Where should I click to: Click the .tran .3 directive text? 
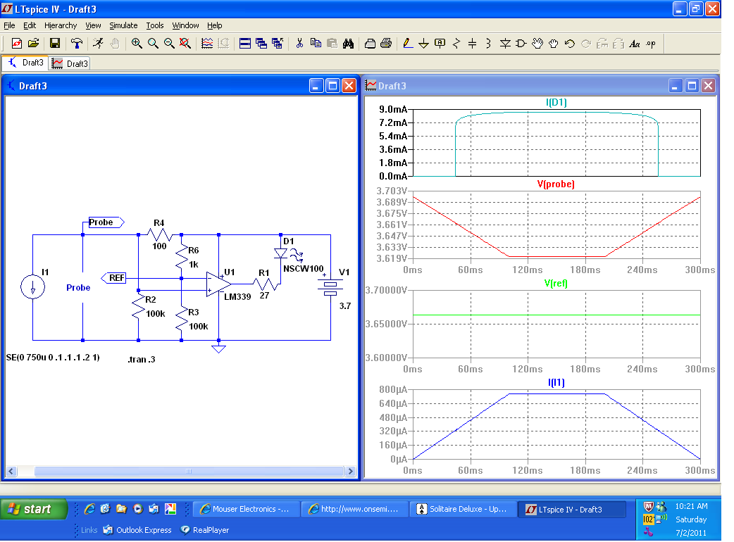pyautogui.click(x=142, y=359)
